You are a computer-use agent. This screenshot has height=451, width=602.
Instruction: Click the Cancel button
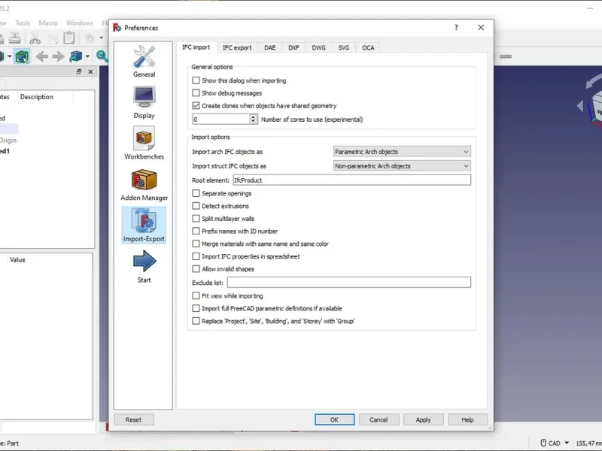(379, 419)
